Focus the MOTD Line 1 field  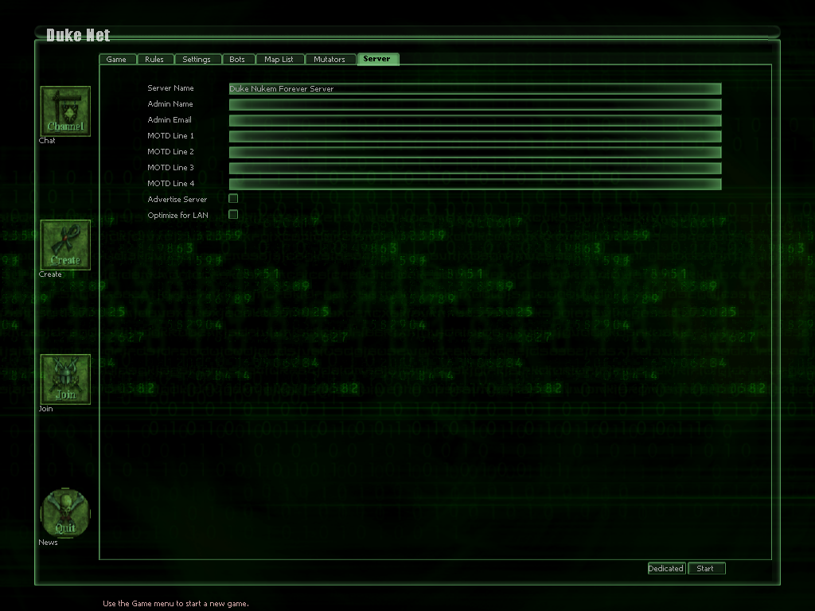pos(475,137)
